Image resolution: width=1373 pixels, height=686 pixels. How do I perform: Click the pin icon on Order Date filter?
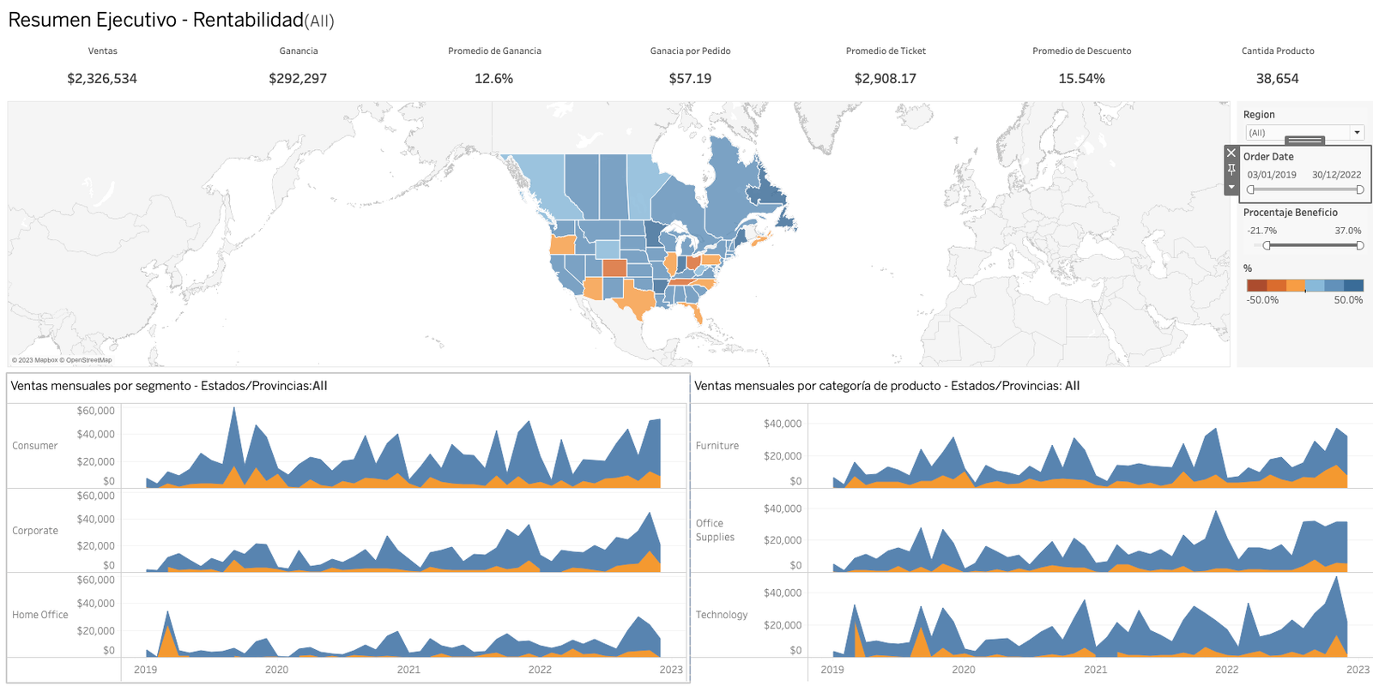coord(1231,170)
